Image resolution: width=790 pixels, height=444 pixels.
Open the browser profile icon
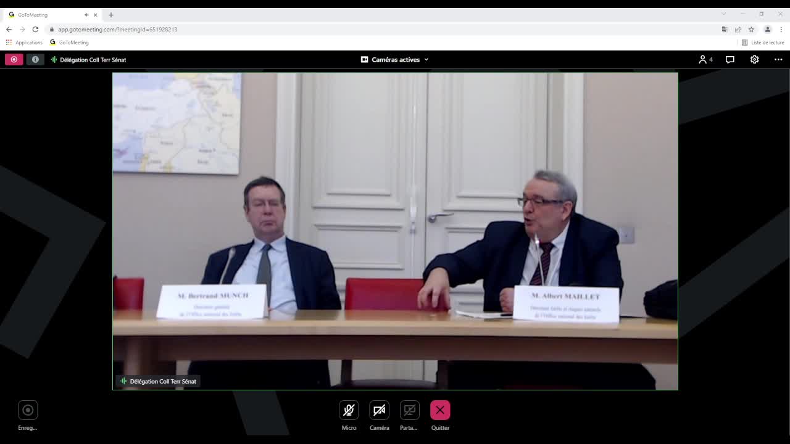[x=767, y=29]
